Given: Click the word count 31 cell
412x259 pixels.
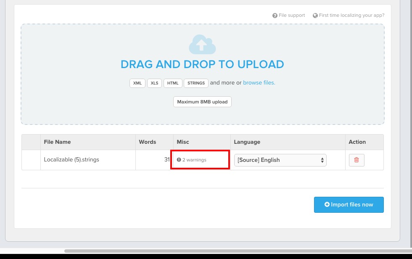Looking at the screenshot, I should click(x=155, y=160).
